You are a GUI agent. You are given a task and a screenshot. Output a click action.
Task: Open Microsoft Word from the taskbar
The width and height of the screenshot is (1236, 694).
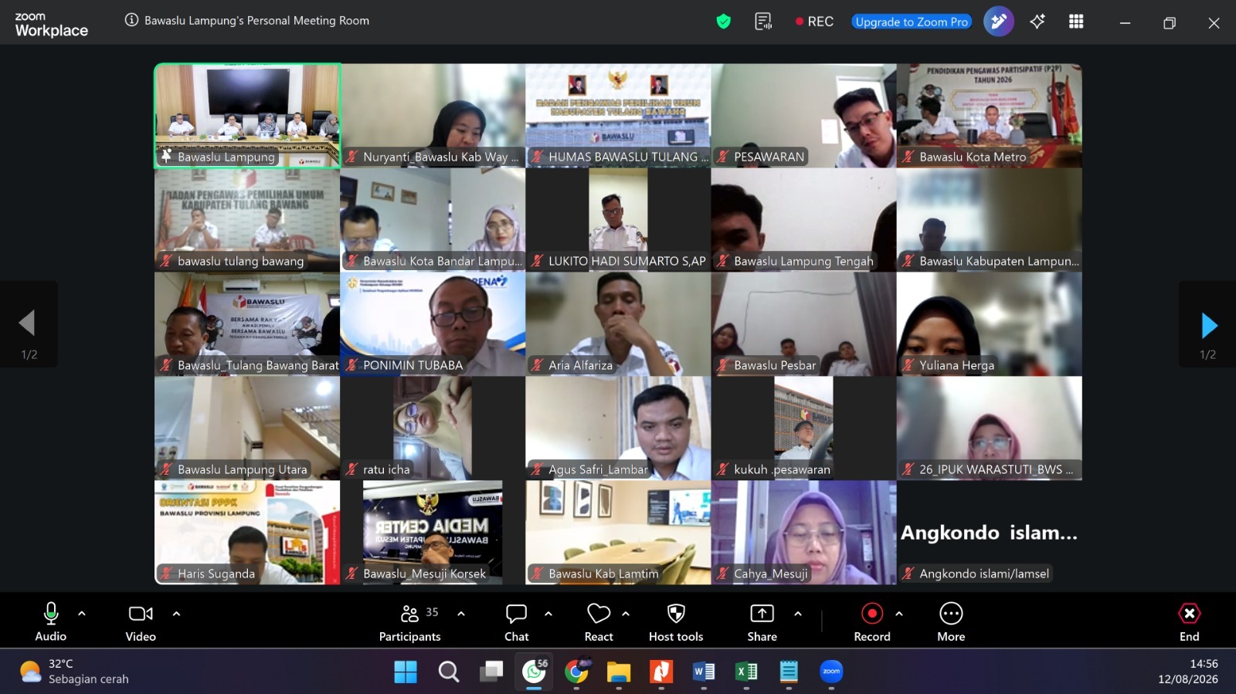[x=704, y=672]
